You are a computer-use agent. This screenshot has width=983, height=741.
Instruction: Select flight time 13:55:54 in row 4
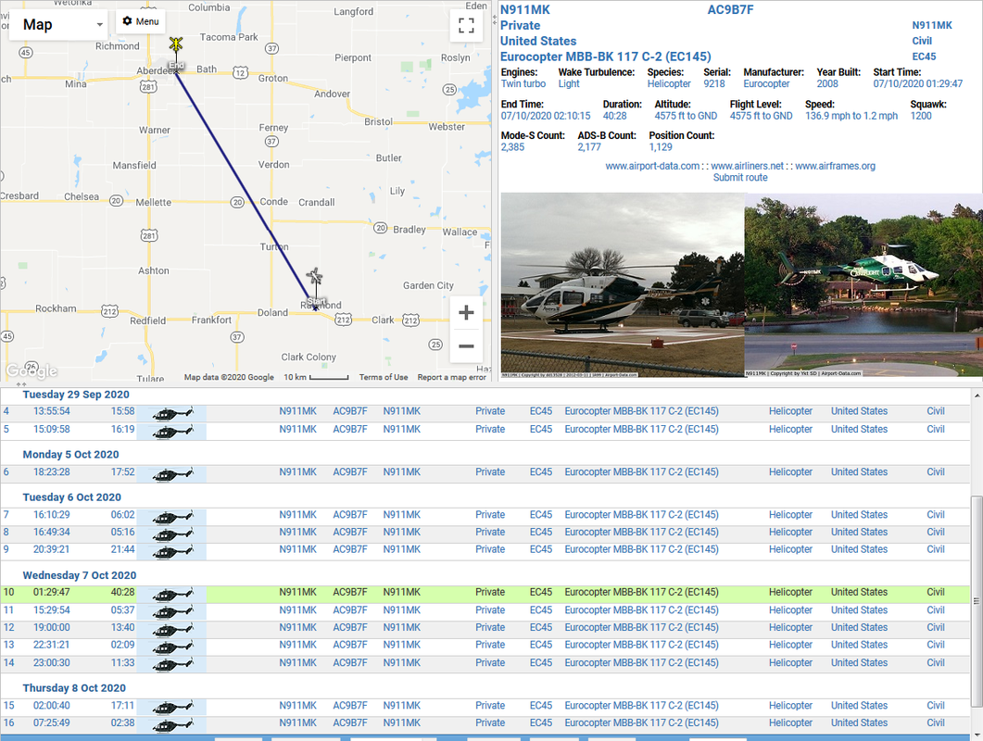tap(51, 411)
